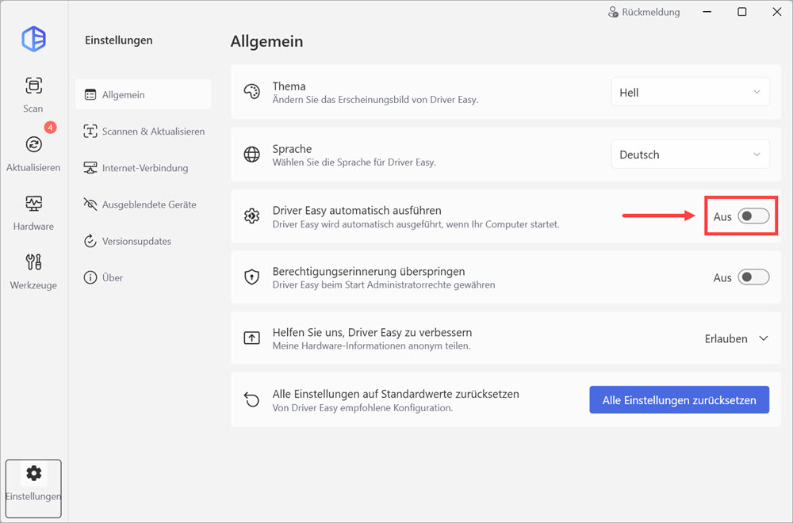Image resolution: width=793 pixels, height=523 pixels.
Task: Click the Driver Easy logo icon
Action: 33,39
